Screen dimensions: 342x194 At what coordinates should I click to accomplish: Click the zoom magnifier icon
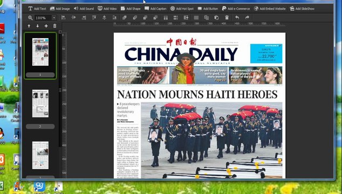coord(30,18)
